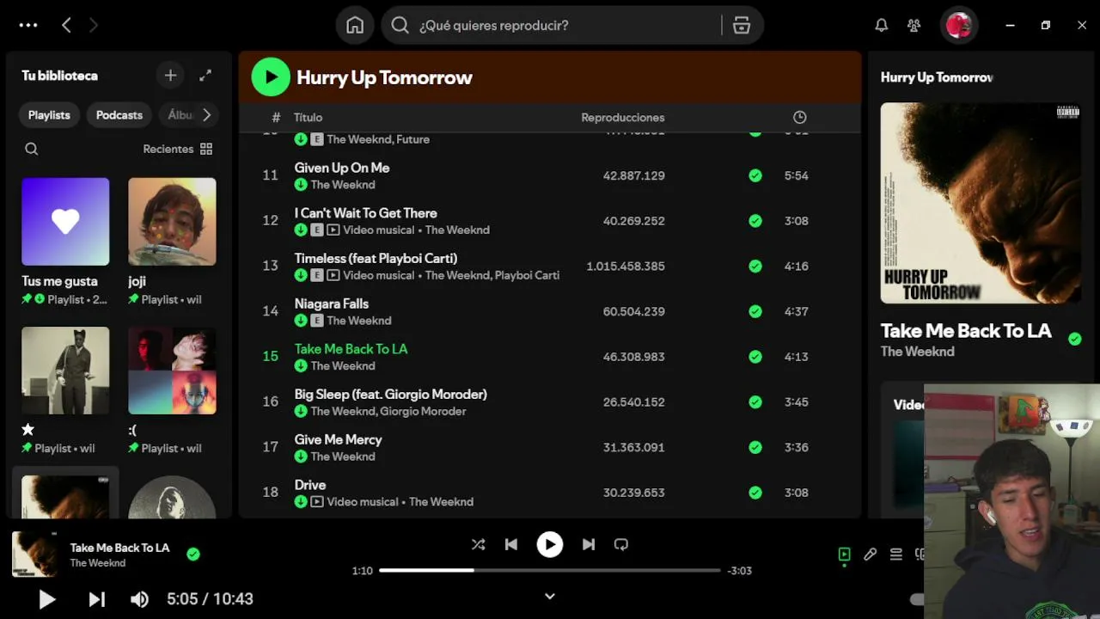Click the search magnifier in top bar
Screen dimensions: 1100x619
[x=400, y=26]
